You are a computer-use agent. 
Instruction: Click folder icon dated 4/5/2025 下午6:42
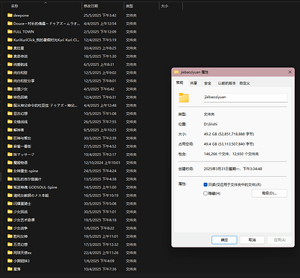point(10,89)
